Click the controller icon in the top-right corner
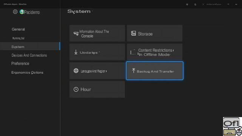 236,5
